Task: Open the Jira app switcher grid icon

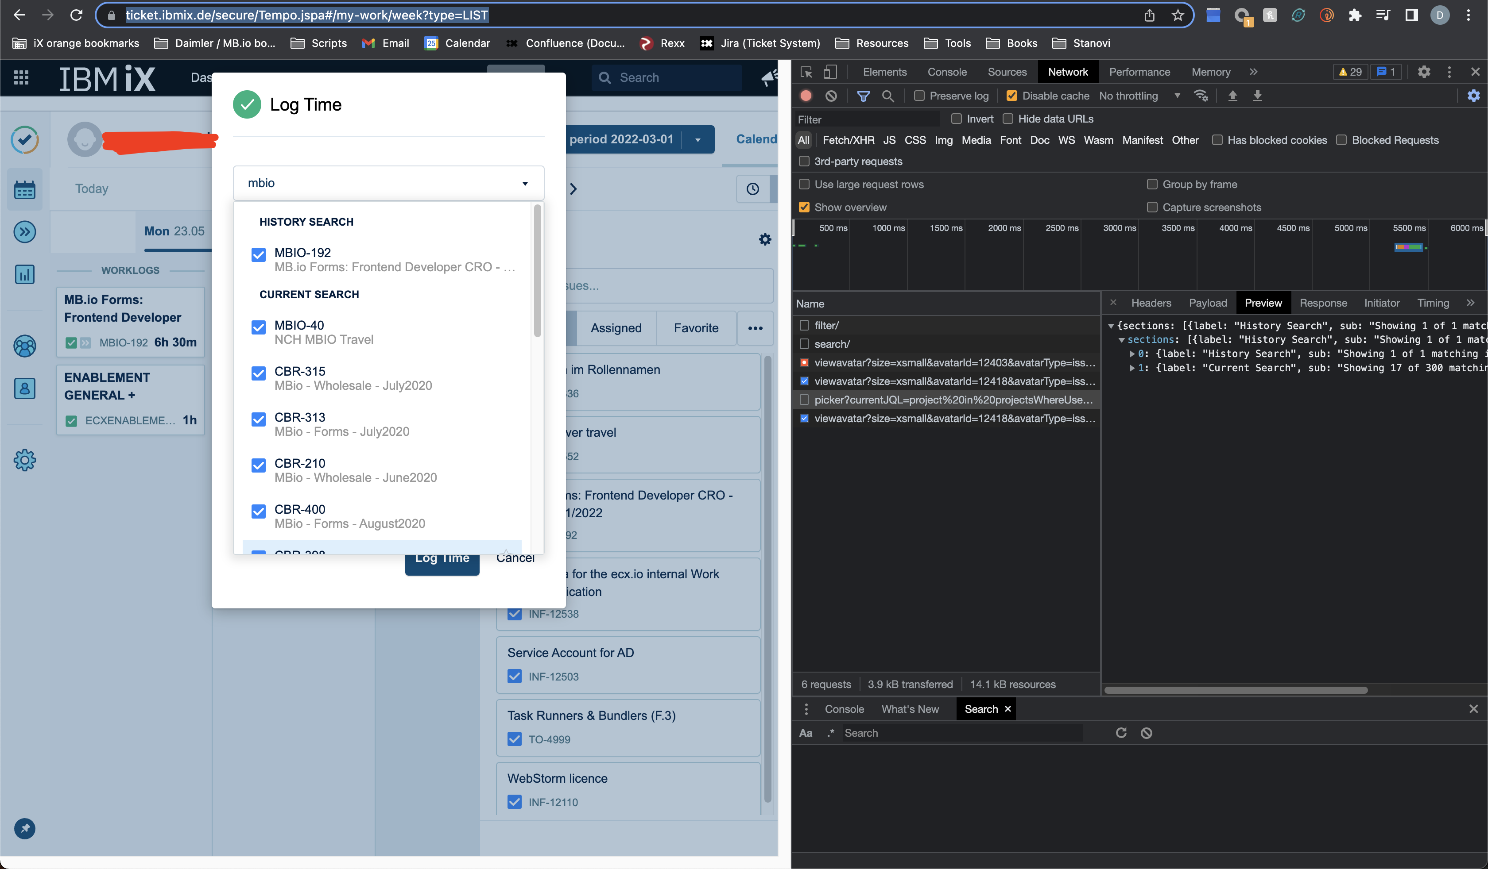Action: click(x=21, y=77)
